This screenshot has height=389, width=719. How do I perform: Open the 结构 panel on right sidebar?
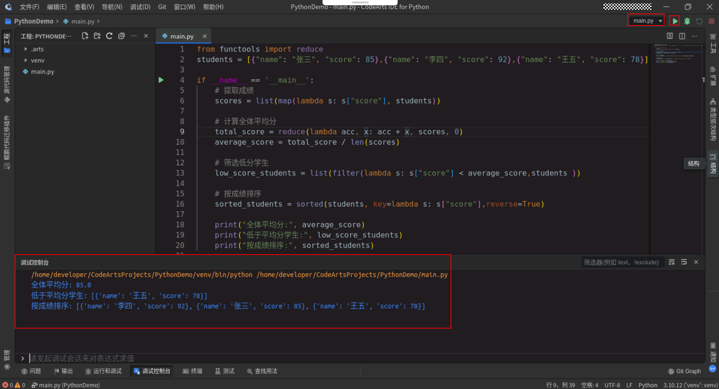click(713, 164)
